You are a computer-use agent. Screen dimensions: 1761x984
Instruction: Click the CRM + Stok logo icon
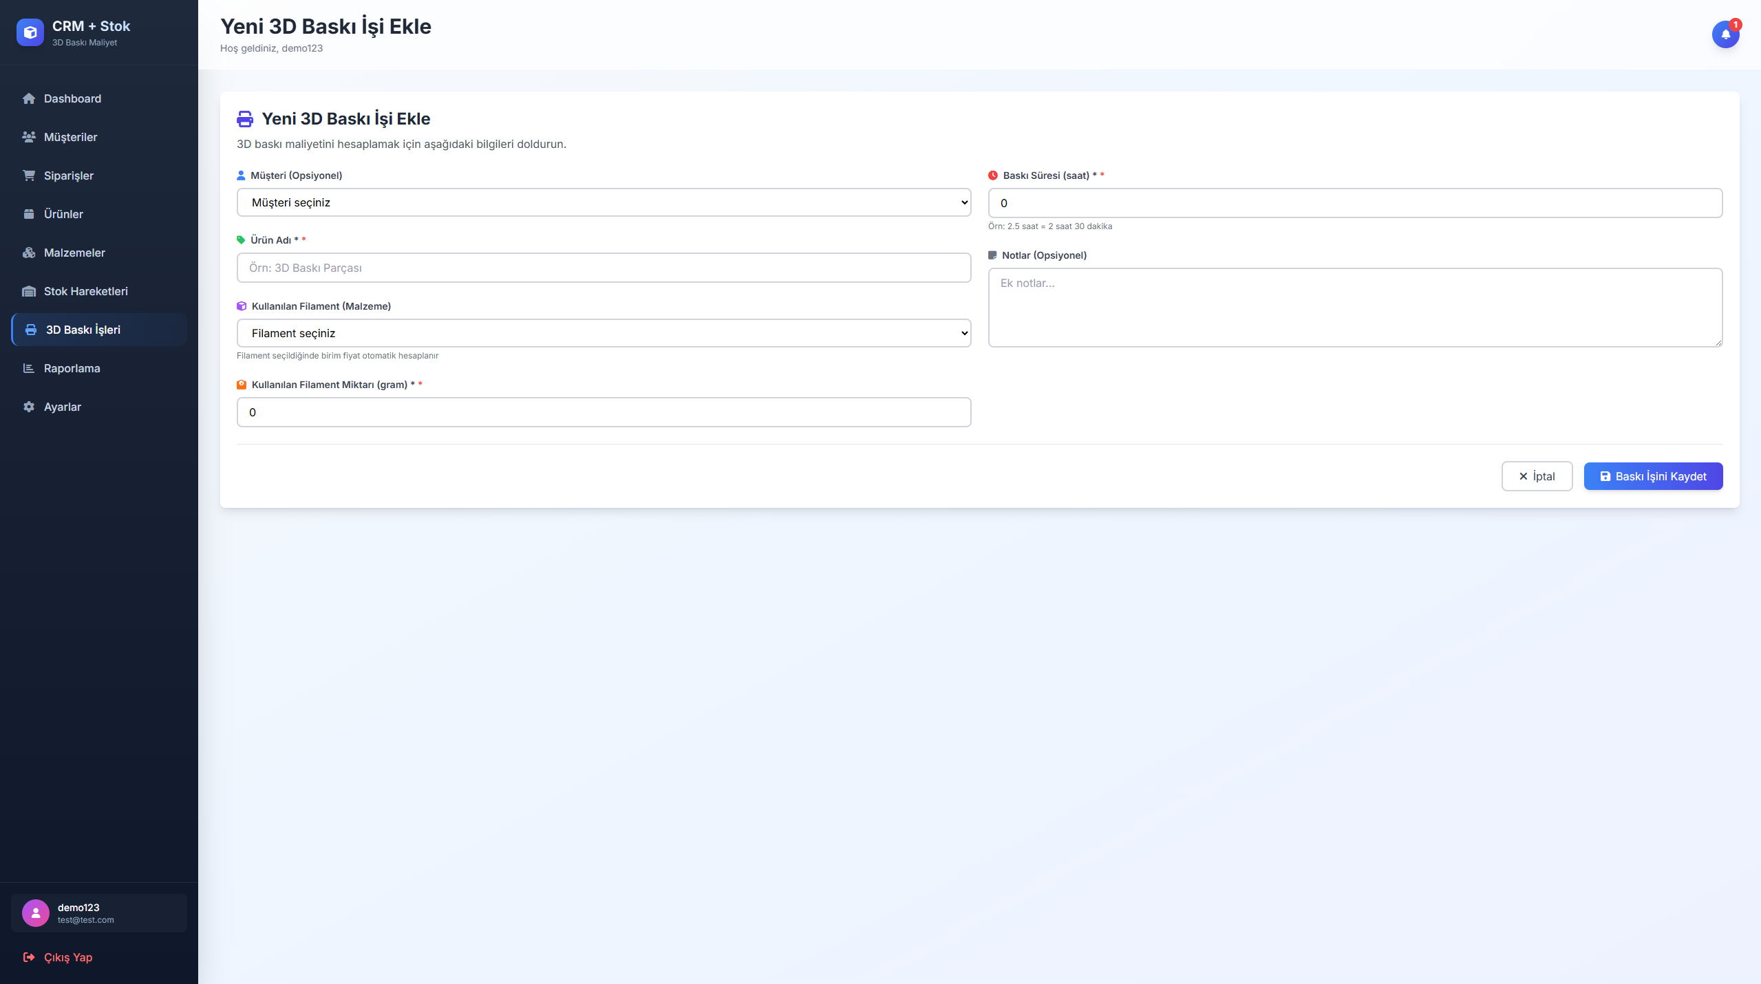(30, 32)
